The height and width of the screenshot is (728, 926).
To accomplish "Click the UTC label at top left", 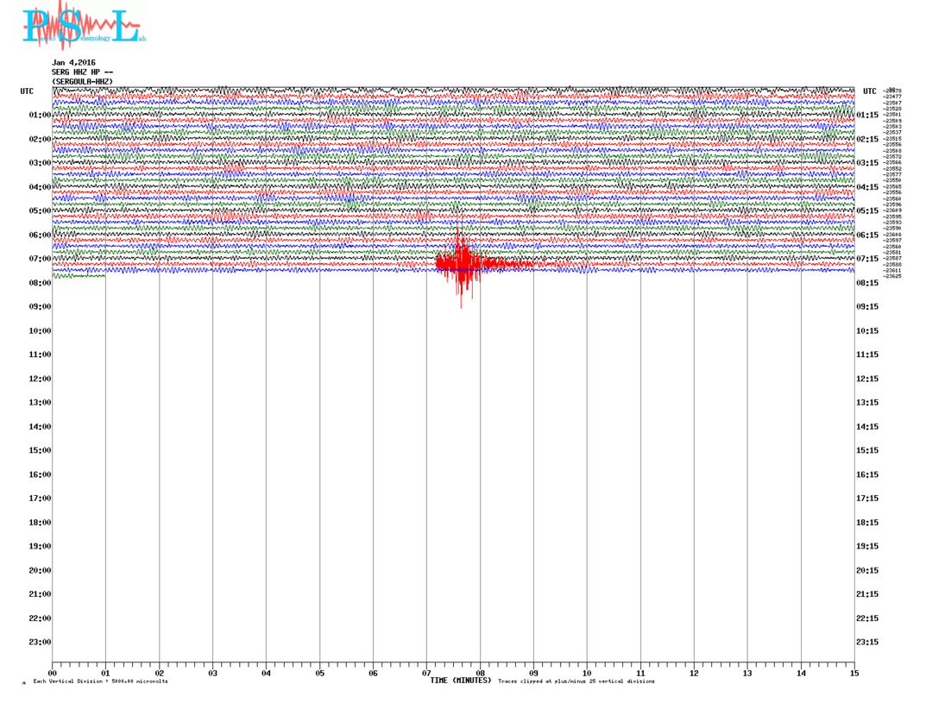I will (x=27, y=91).
